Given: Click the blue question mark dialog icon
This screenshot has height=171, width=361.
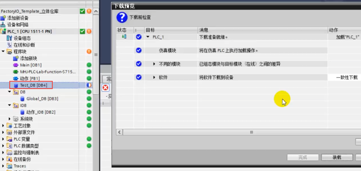Looking at the screenshot, I should click(122, 17).
